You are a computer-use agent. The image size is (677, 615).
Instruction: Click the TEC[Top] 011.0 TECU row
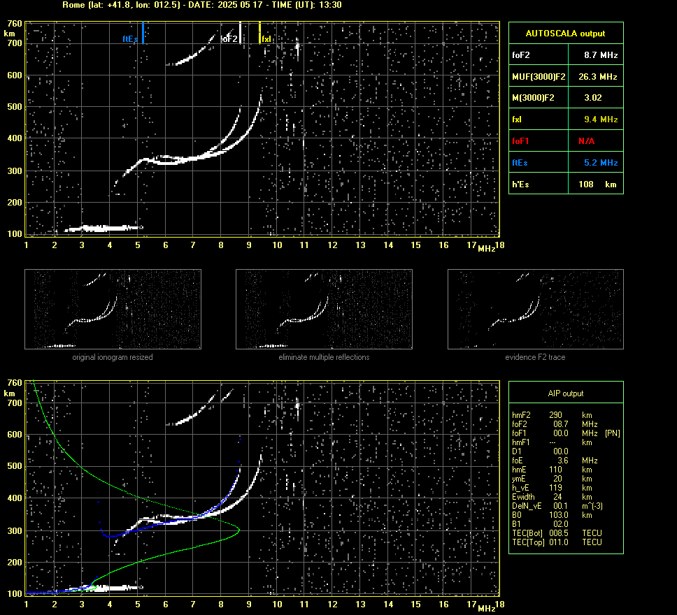pyautogui.click(x=557, y=542)
